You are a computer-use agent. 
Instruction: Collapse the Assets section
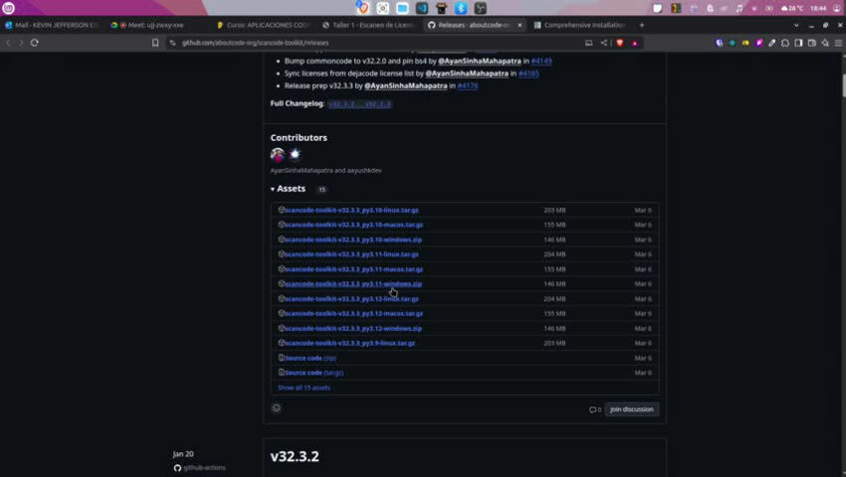tap(288, 189)
